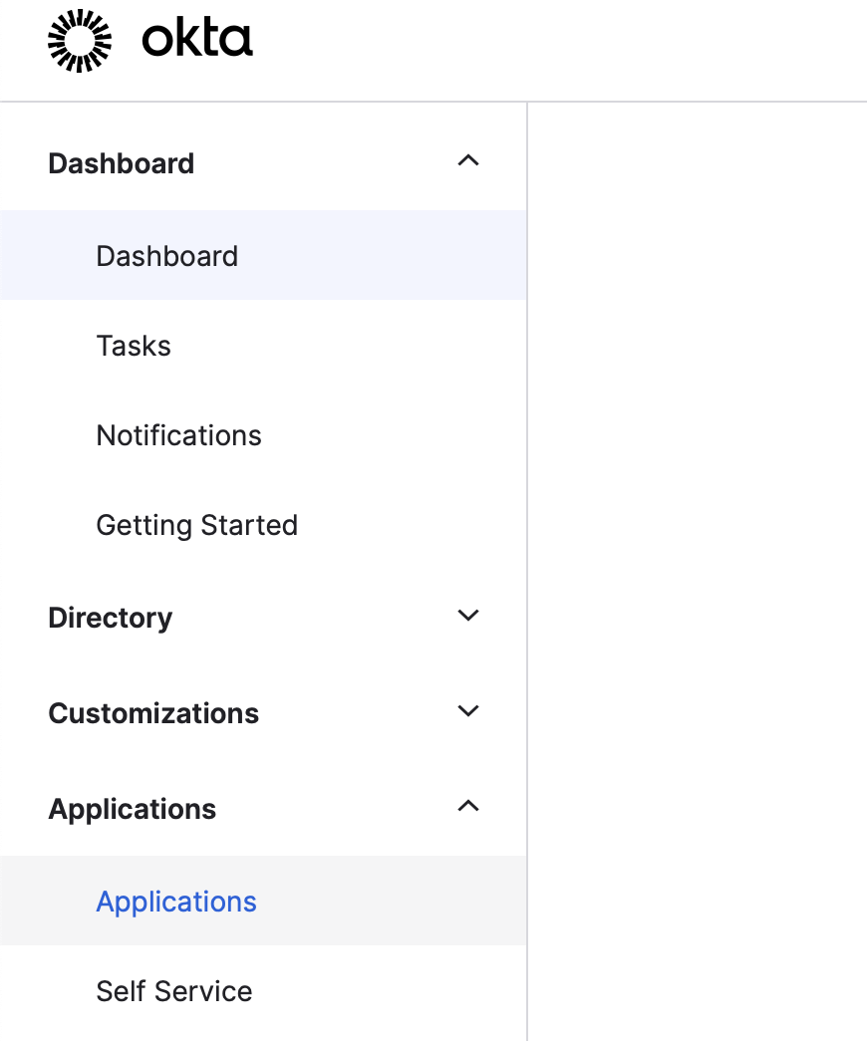Open the Notifications page
The width and height of the screenshot is (867, 1041).
[178, 435]
